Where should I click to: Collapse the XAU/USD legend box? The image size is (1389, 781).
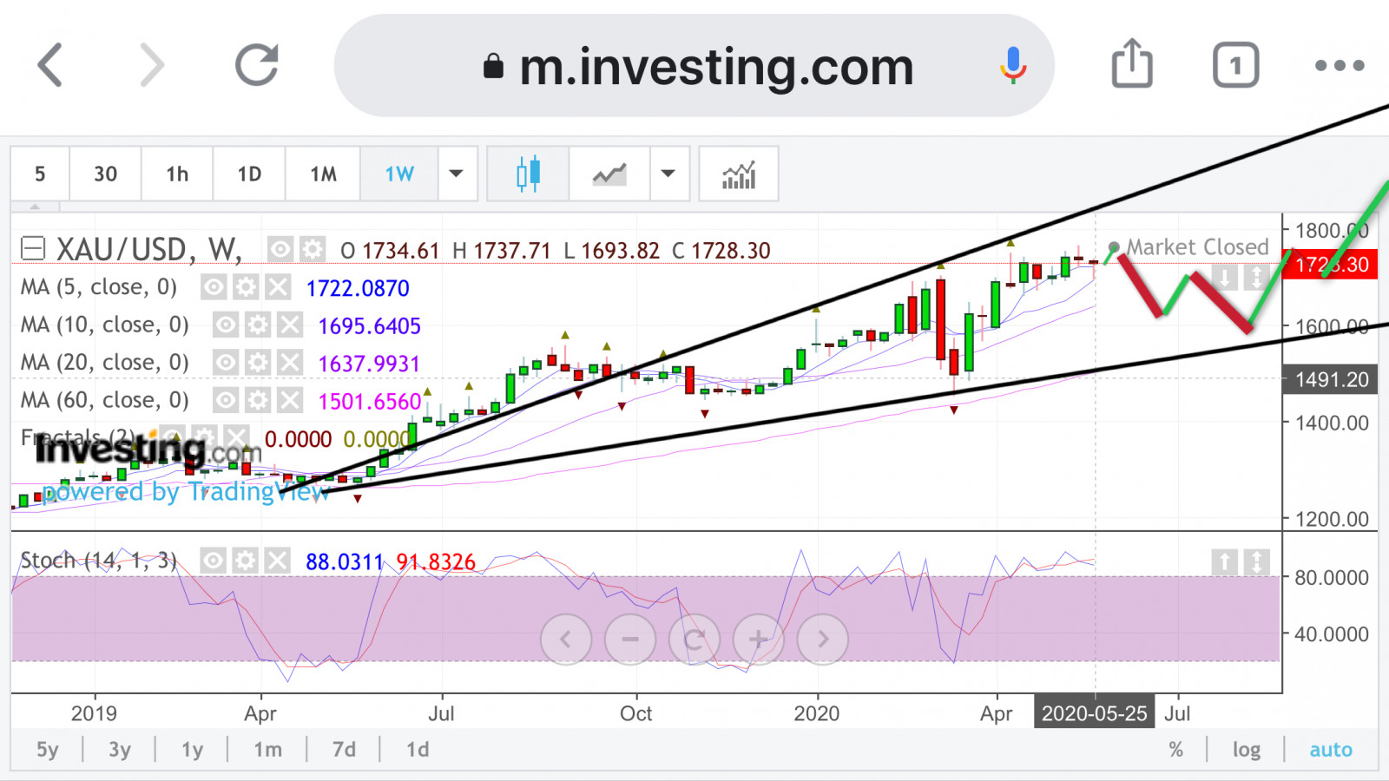tap(33, 250)
